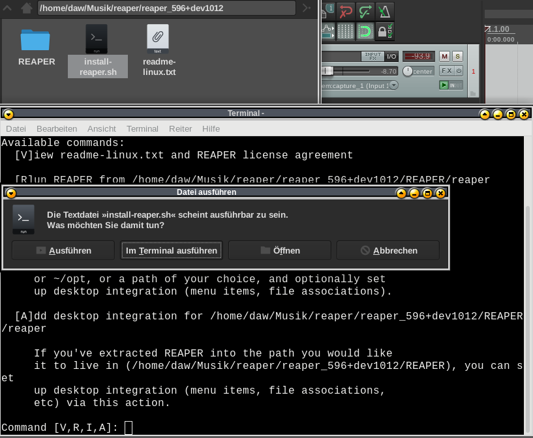Viewport: 533px width, 438px height.
Task: Click track pan knob labeled center
Action: pyautogui.click(x=407, y=71)
